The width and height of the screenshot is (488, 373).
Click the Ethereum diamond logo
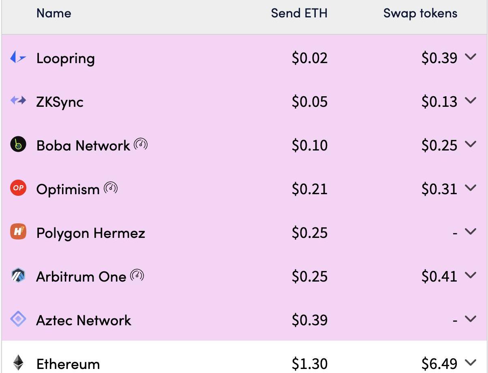tap(18, 362)
